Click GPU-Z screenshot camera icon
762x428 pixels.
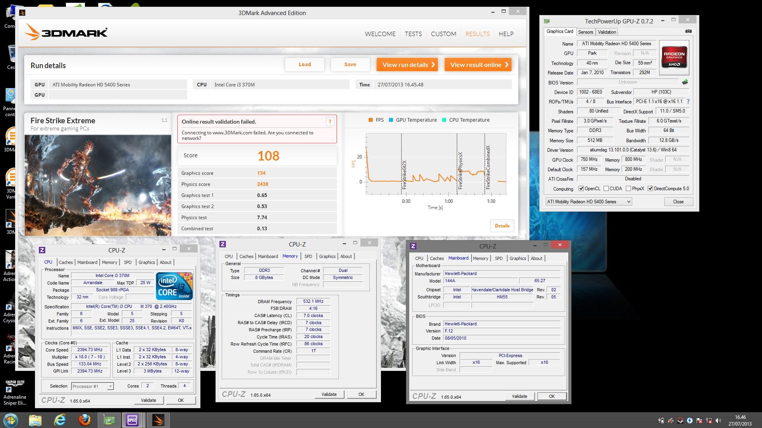pyautogui.click(x=689, y=31)
